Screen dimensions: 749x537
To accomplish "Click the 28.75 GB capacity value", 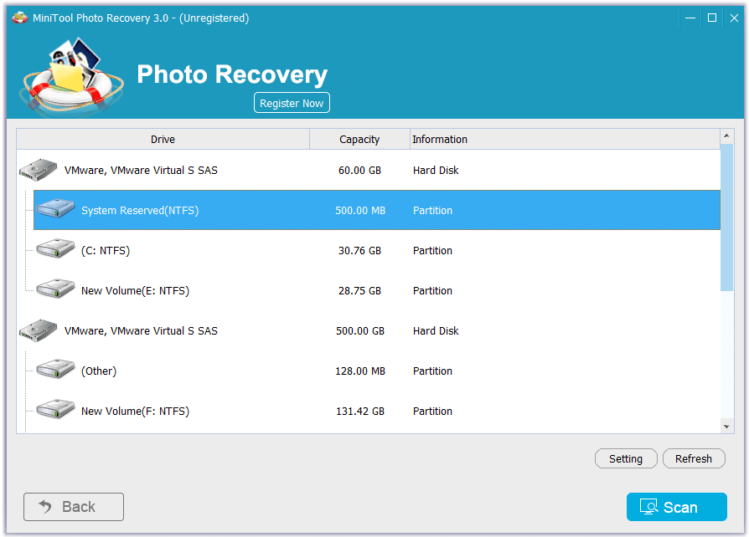I will (x=359, y=290).
